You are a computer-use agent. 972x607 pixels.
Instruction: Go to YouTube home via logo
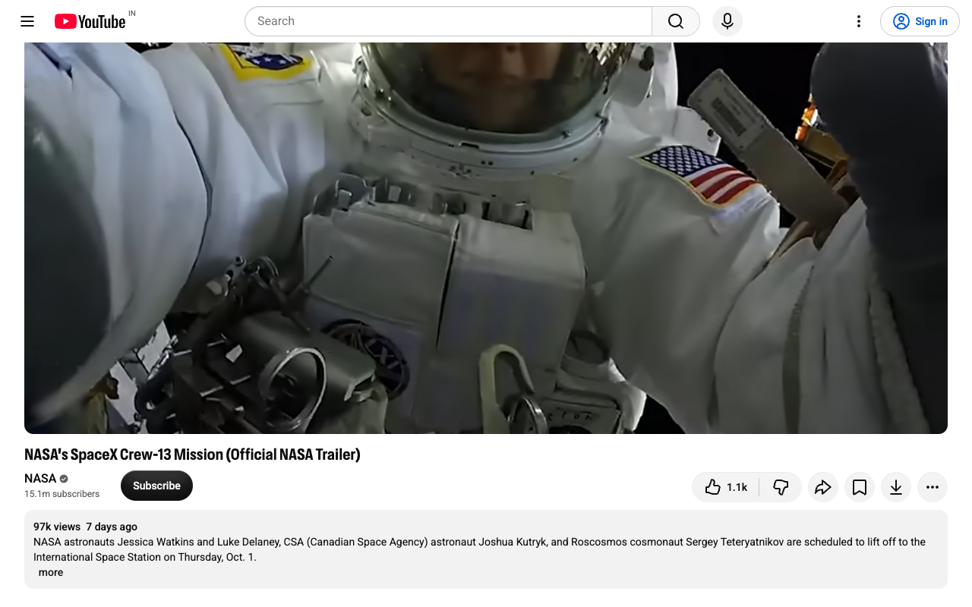pos(90,21)
